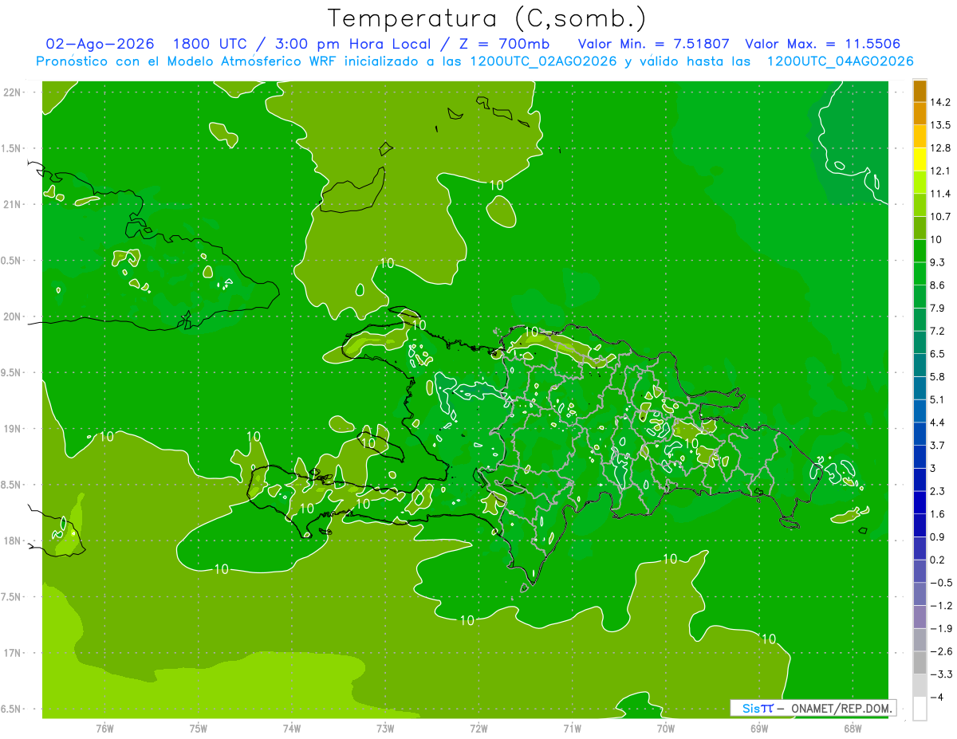
Task: Click the '-1.9' colorbar value
Action: coord(941,628)
